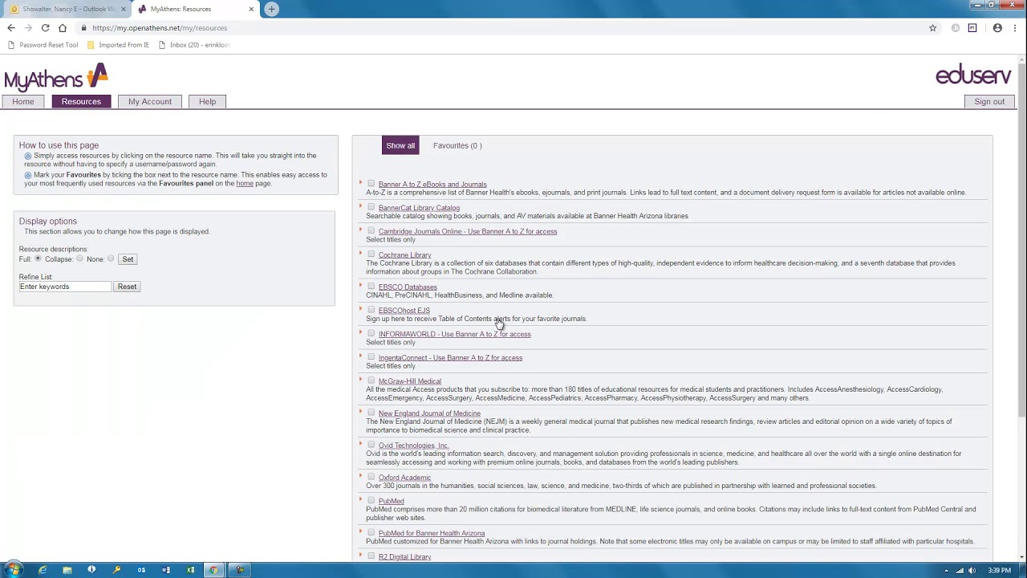Open Excel from the taskbar
The height and width of the screenshot is (578, 1027).
point(191,570)
